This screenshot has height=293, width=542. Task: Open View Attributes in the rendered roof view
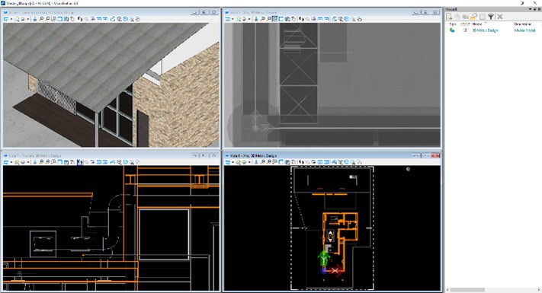(6, 19)
